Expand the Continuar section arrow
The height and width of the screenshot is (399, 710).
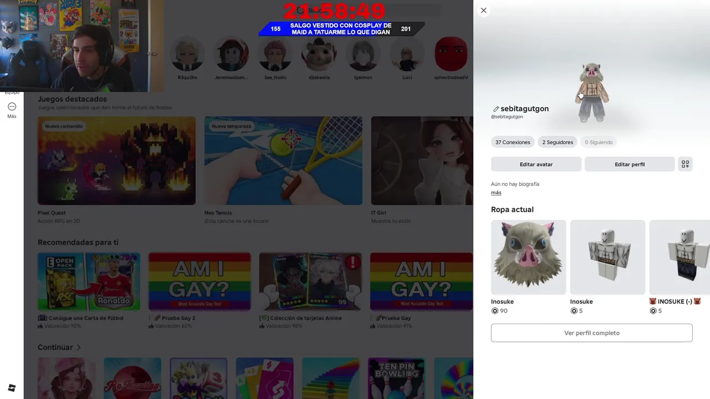79,347
